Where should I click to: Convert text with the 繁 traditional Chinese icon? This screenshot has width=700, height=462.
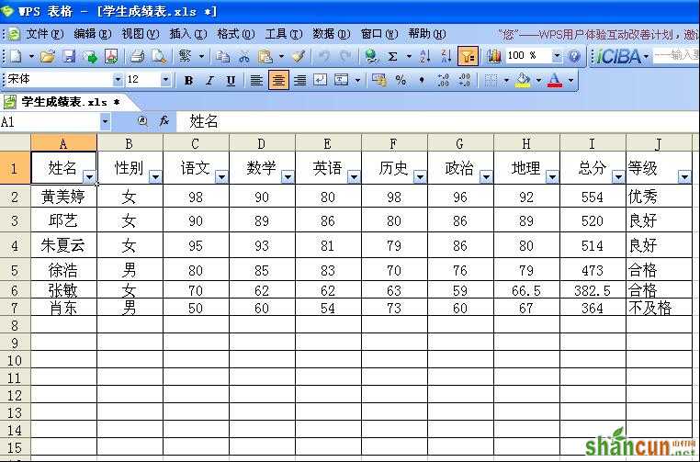pos(185,56)
